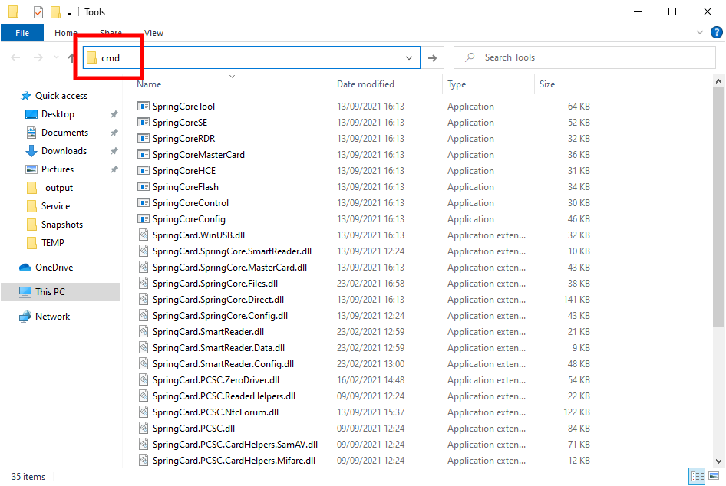Open the Share ribbon tab
726x486 pixels.
(x=111, y=33)
